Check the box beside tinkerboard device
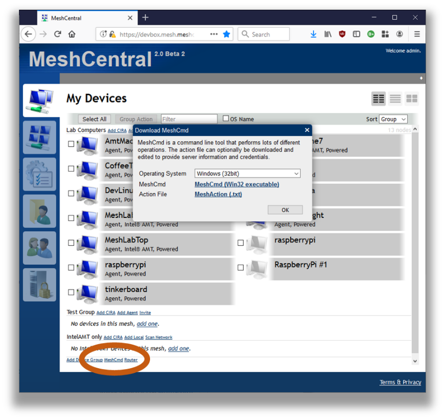The width and height of the screenshot is (445, 420). pos(71,292)
